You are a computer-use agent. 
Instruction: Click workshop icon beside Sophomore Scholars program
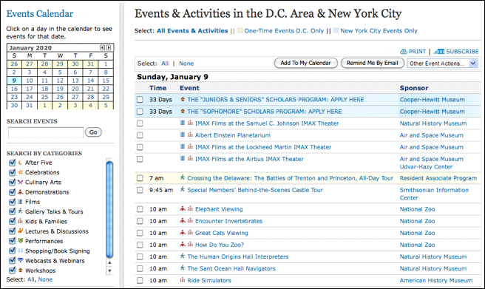pyautogui.click(x=183, y=112)
